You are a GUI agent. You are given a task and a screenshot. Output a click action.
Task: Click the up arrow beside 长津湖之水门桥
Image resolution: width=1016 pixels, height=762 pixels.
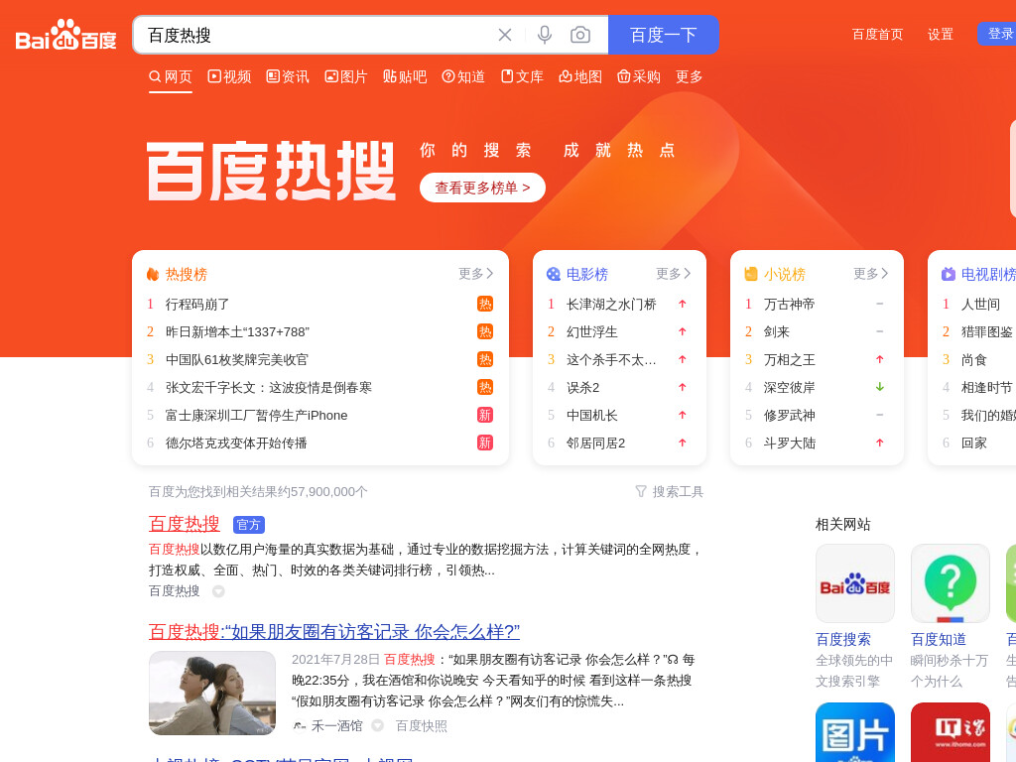(x=683, y=304)
